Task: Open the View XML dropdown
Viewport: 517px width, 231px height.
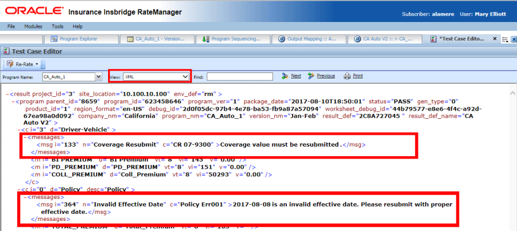Action: [156, 77]
